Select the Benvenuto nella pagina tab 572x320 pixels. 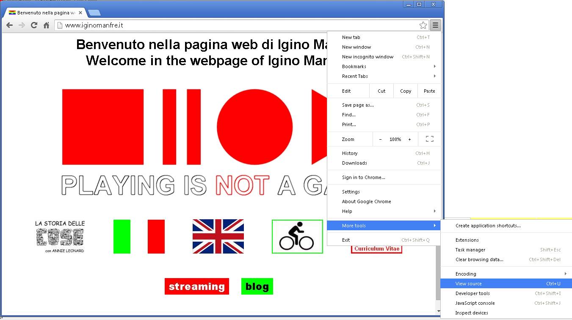(x=44, y=13)
